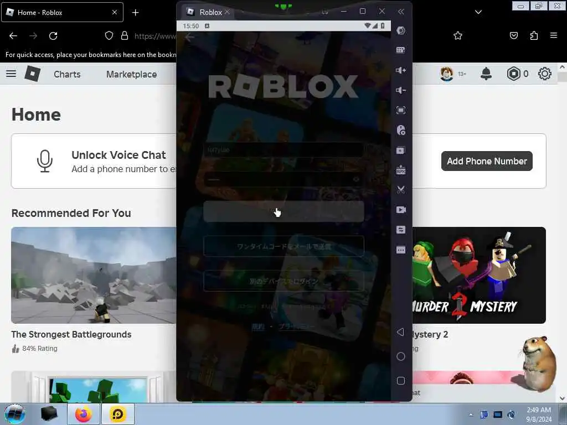Open a new Firefox tab

[x=135, y=13]
